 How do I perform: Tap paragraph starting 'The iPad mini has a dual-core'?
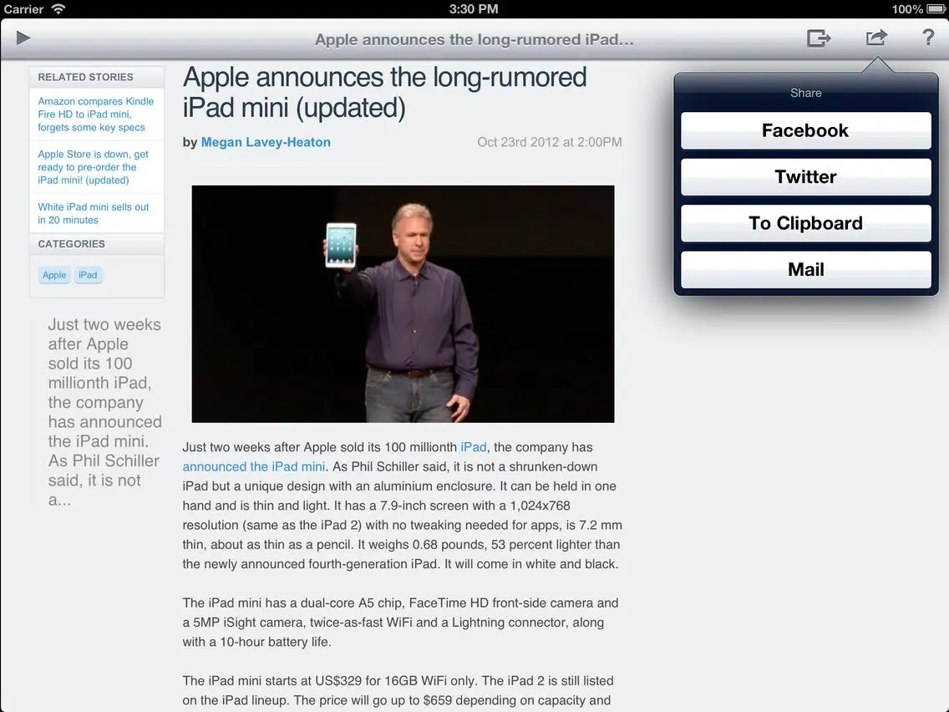400,623
